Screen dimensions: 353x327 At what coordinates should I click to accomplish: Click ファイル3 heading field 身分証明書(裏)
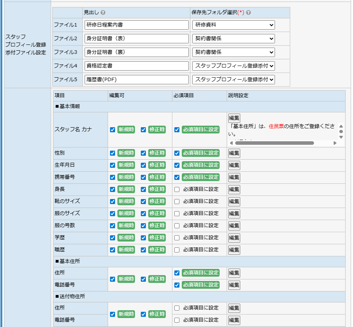pos(137,52)
